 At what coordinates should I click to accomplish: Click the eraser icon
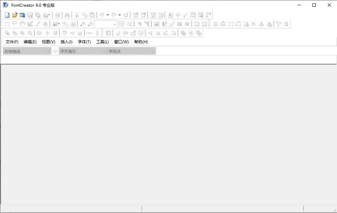(x=118, y=33)
